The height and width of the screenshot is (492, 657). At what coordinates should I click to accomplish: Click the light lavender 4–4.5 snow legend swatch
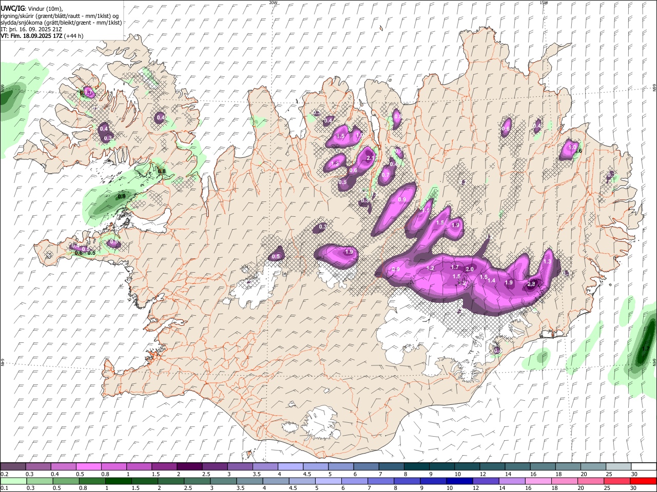tap(290, 466)
